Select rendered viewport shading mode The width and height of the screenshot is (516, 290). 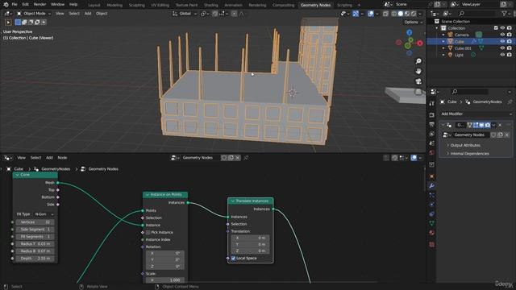[x=414, y=14]
